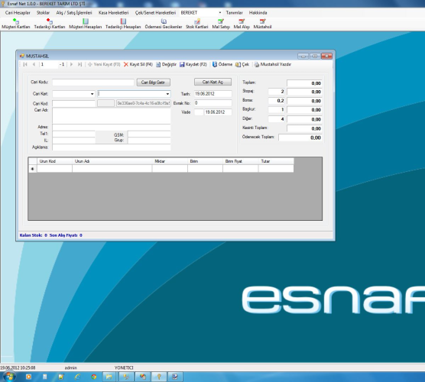Click the Borsa rate field with 0,2

(276, 101)
